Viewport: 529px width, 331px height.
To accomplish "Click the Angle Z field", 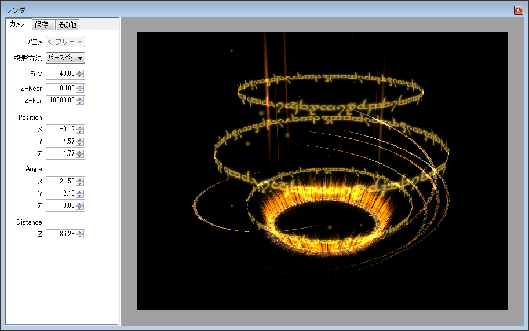I will (61, 206).
